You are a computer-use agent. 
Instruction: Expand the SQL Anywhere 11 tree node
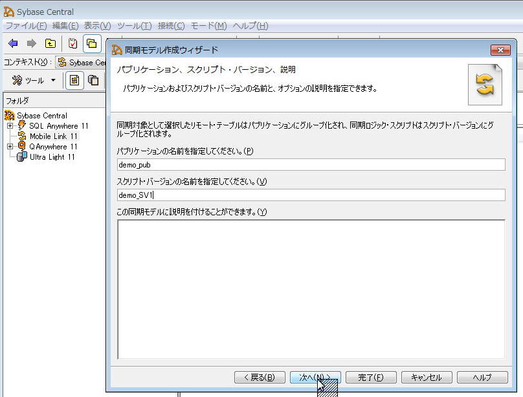point(10,126)
